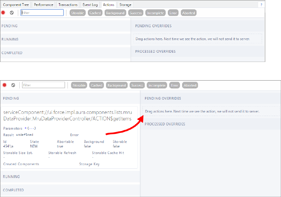The image size is (281, 197).
Task: Click the drag actions drop zone in the lower panel
Action: [211, 111]
